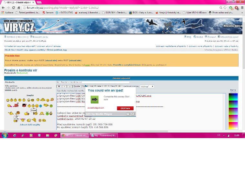Click the green arrow icon in the ad

94,99
